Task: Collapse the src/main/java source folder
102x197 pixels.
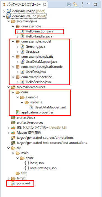Action: (x=9, y=21)
